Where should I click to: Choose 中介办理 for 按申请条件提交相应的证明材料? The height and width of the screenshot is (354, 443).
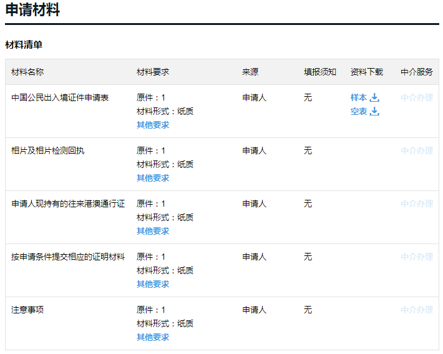point(416,257)
